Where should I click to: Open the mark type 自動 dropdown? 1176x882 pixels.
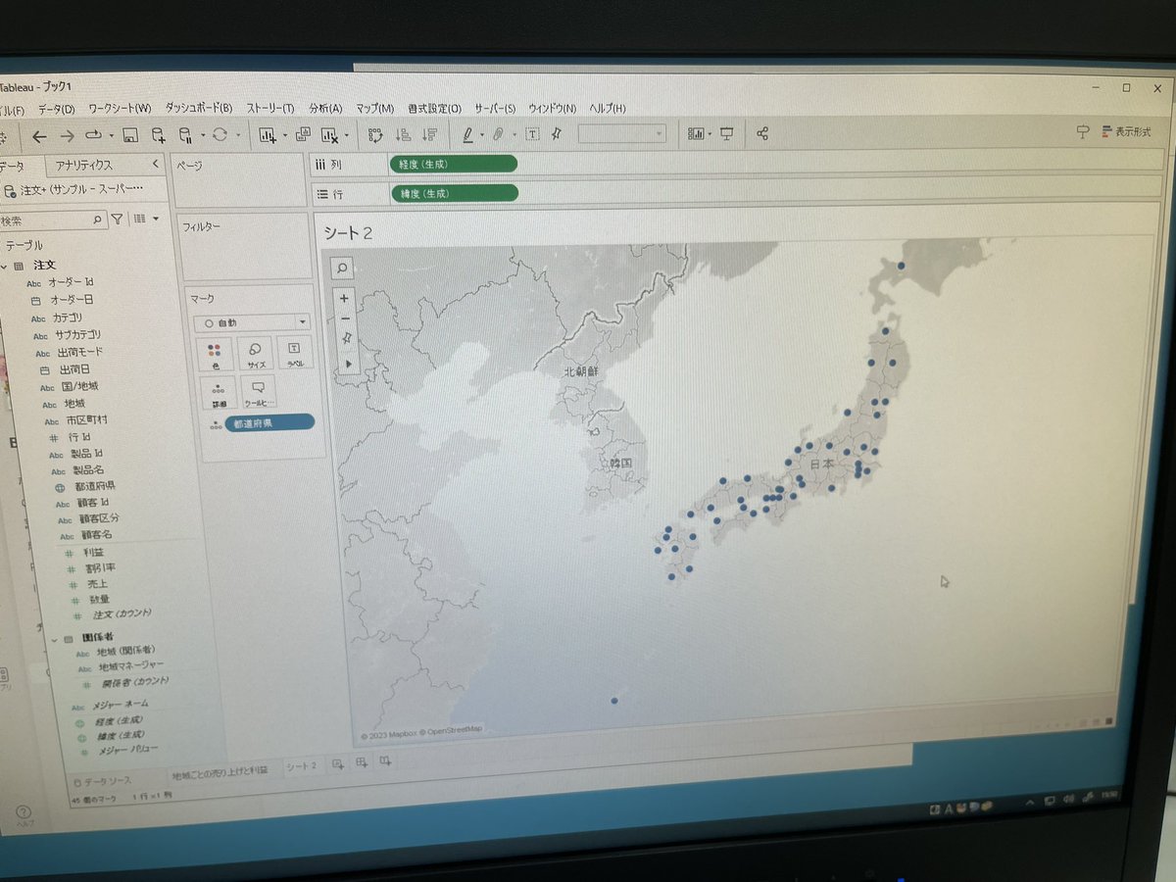pyautogui.click(x=252, y=321)
